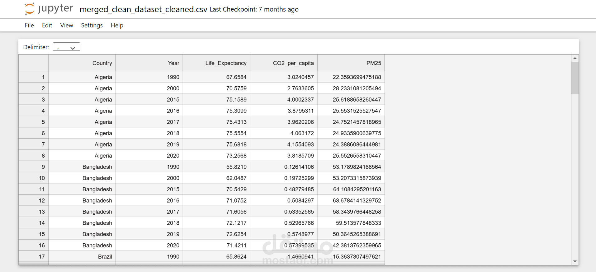The width and height of the screenshot is (596, 272).
Task: Open the Edit menu
Action: (47, 25)
